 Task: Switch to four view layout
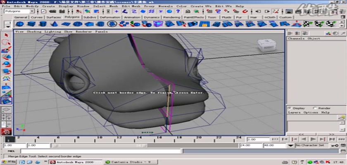tap(7, 117)
